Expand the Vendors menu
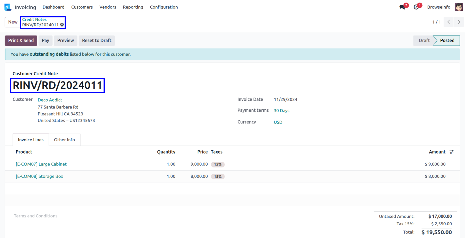This screenshot has width=465, height=238. pyautogui.click(x=108, y=7)
